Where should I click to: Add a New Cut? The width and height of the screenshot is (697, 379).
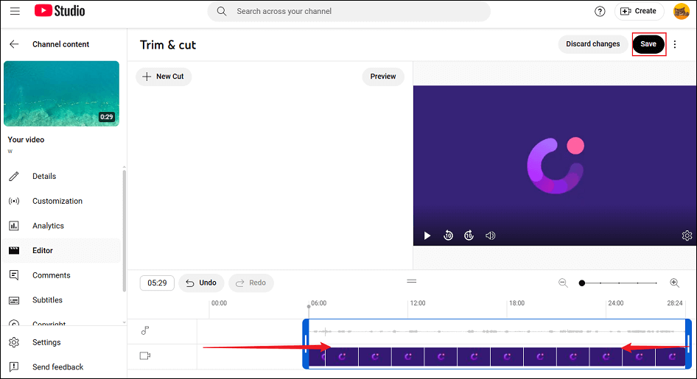pyautogui.click(x=164, y=77)
